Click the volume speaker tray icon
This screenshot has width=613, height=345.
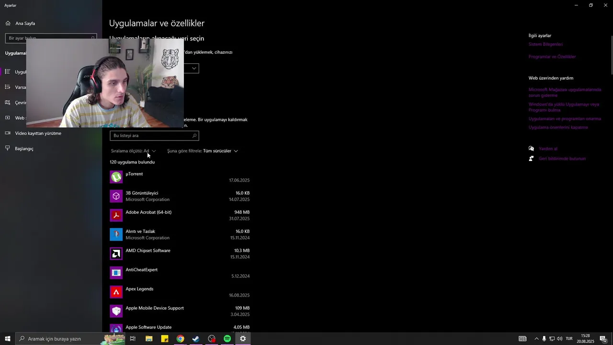[560, 339]
